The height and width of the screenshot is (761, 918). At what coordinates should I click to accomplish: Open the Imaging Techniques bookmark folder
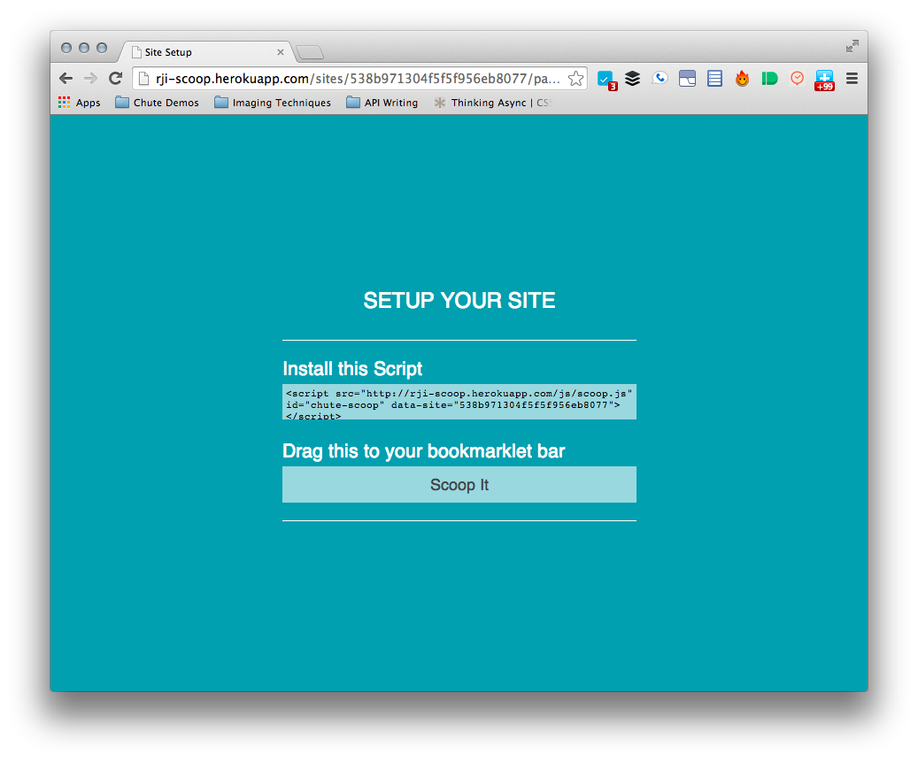tap(273, 103)
